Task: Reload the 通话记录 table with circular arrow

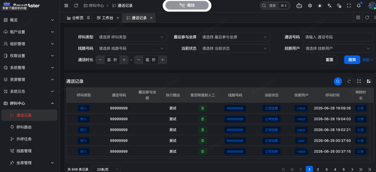Action: [349, 81]
